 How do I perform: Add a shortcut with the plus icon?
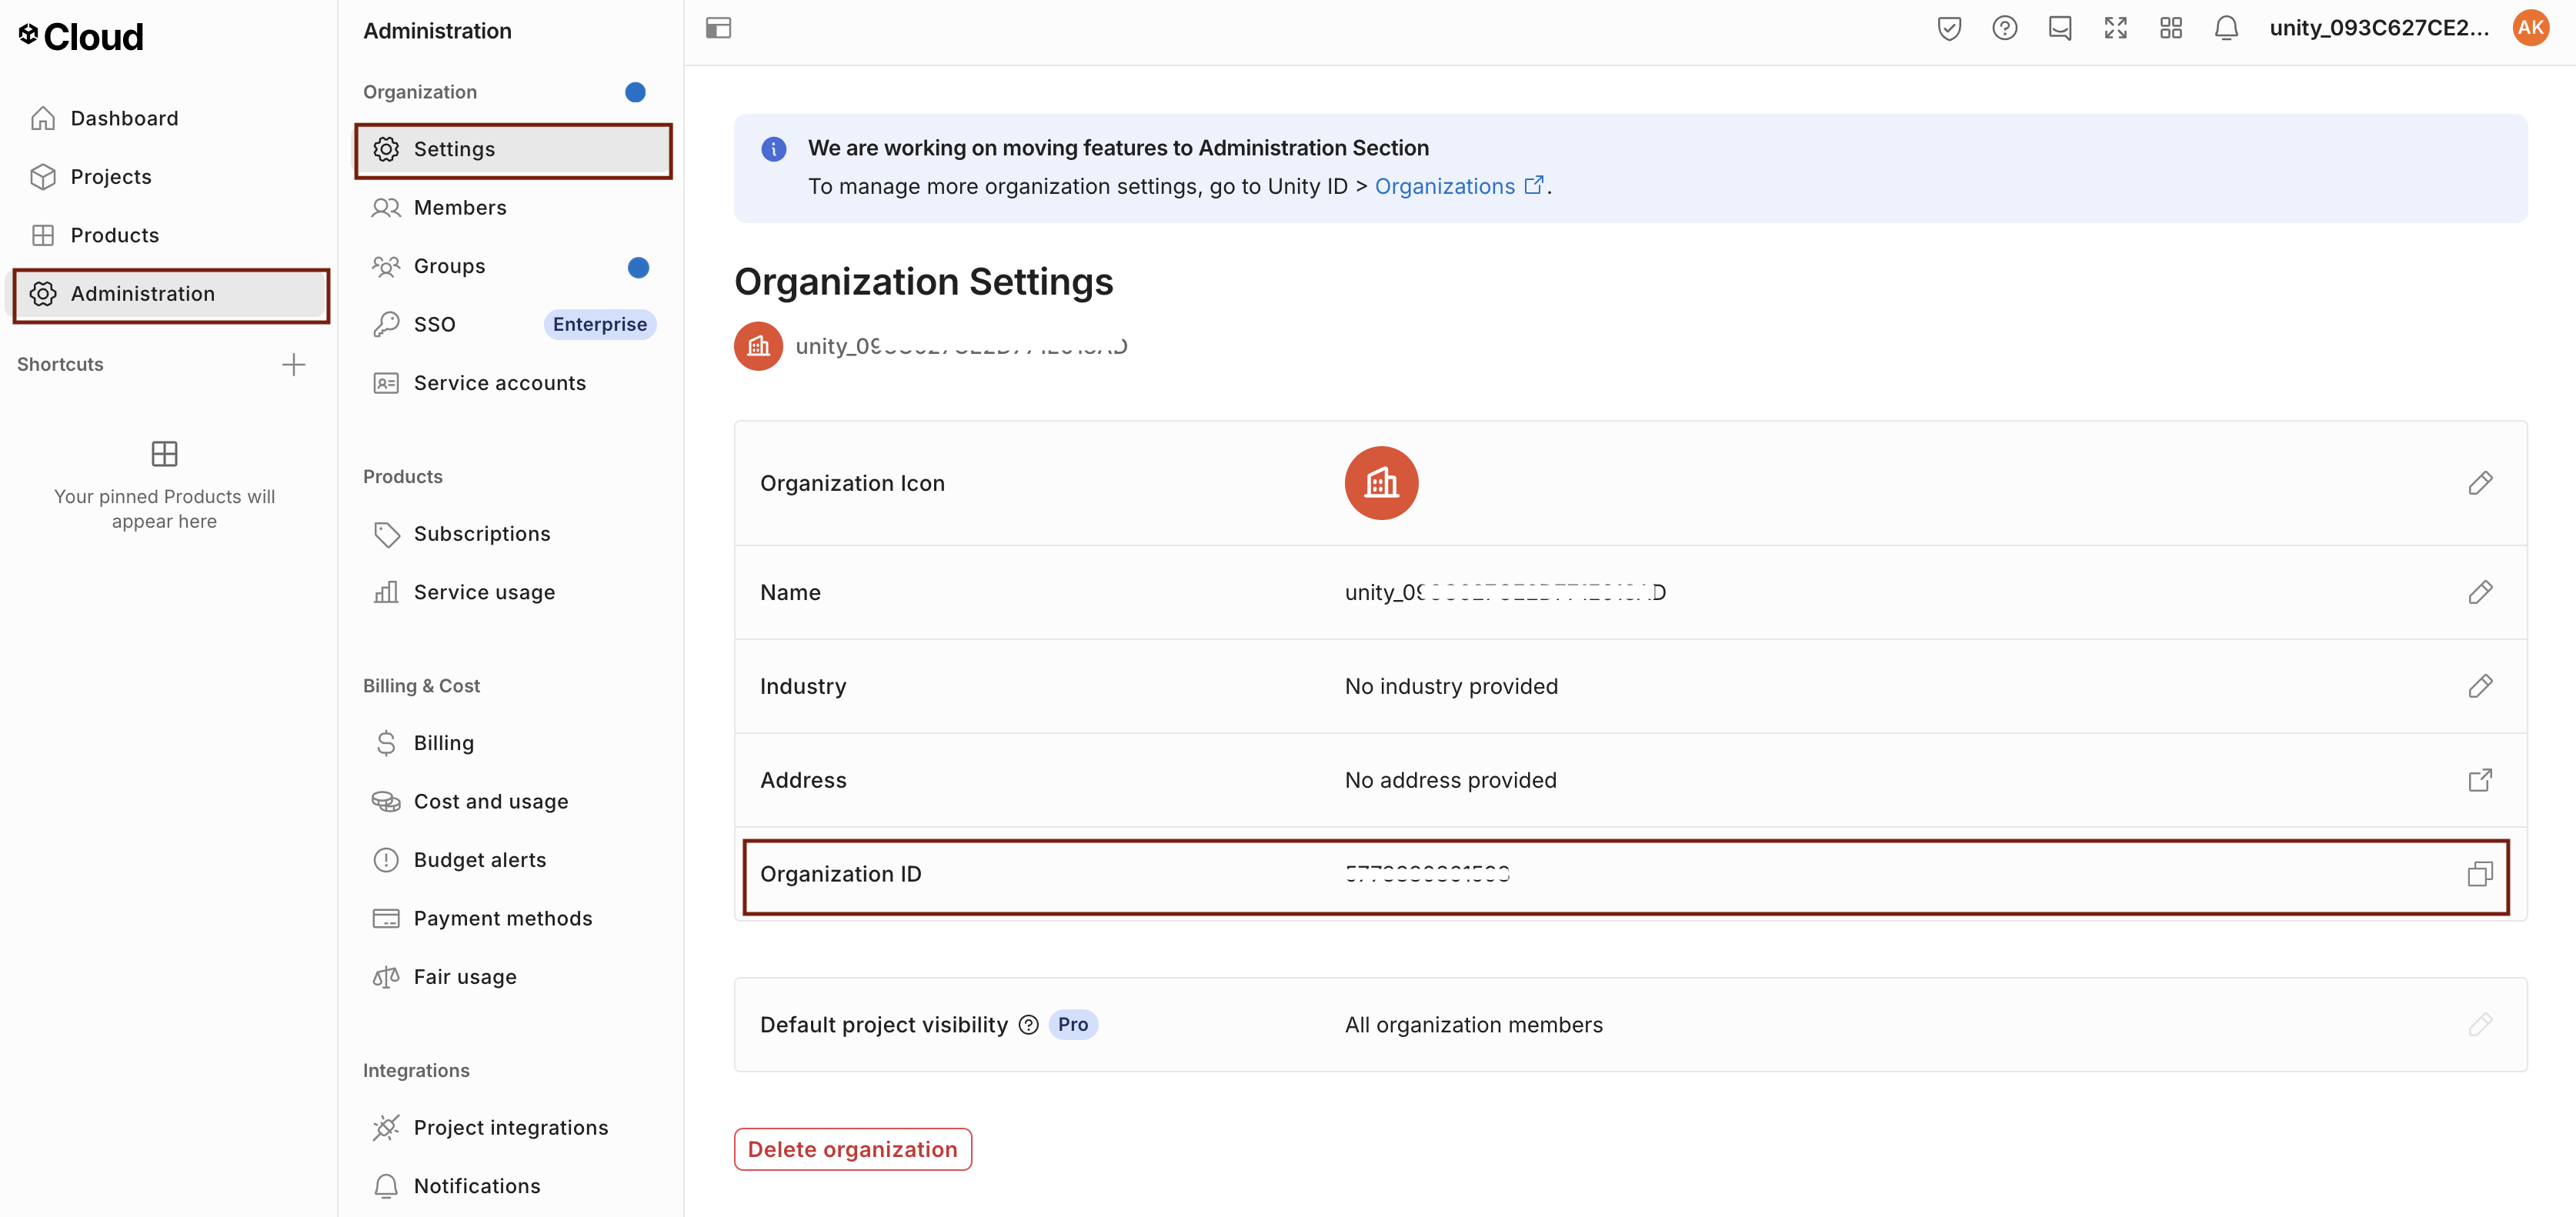293,365
